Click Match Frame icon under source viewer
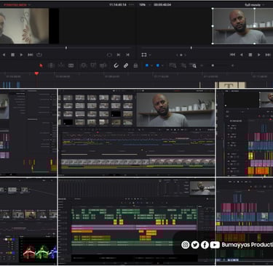 [109, 55]
